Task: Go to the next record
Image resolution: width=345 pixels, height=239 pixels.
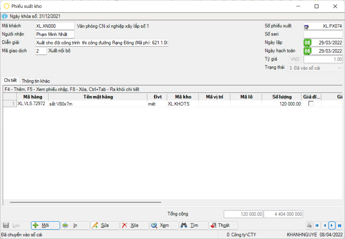Action: tap(332, 225)
